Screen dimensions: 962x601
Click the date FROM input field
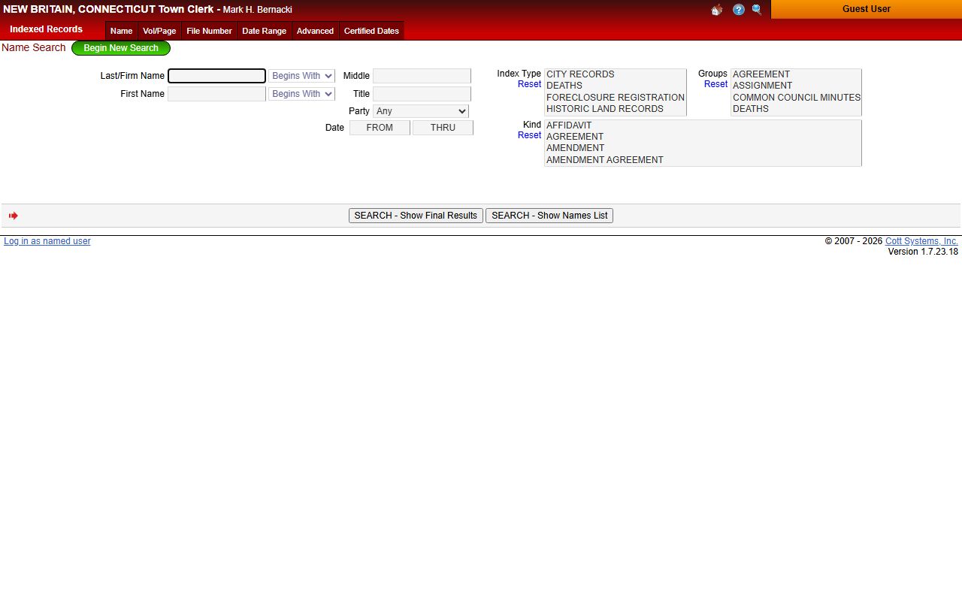pos(380,128)
